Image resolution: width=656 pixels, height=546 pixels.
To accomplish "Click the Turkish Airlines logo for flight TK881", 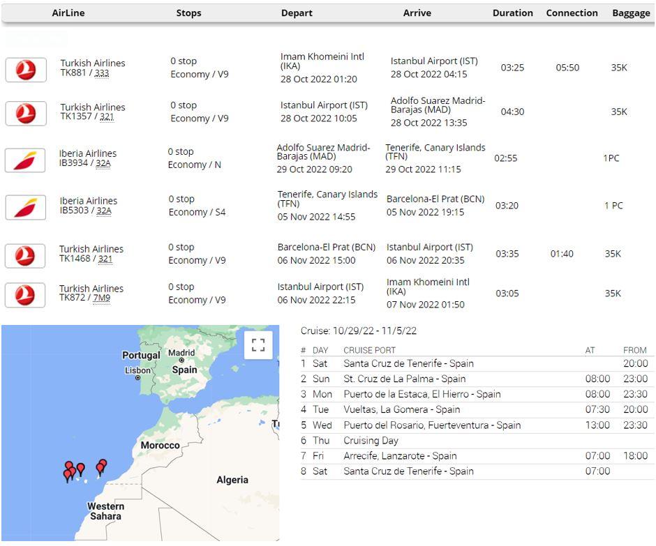I will (26, 70).
